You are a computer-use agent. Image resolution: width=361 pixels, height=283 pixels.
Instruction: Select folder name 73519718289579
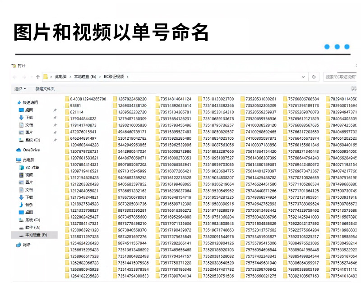tap(218, 210)
